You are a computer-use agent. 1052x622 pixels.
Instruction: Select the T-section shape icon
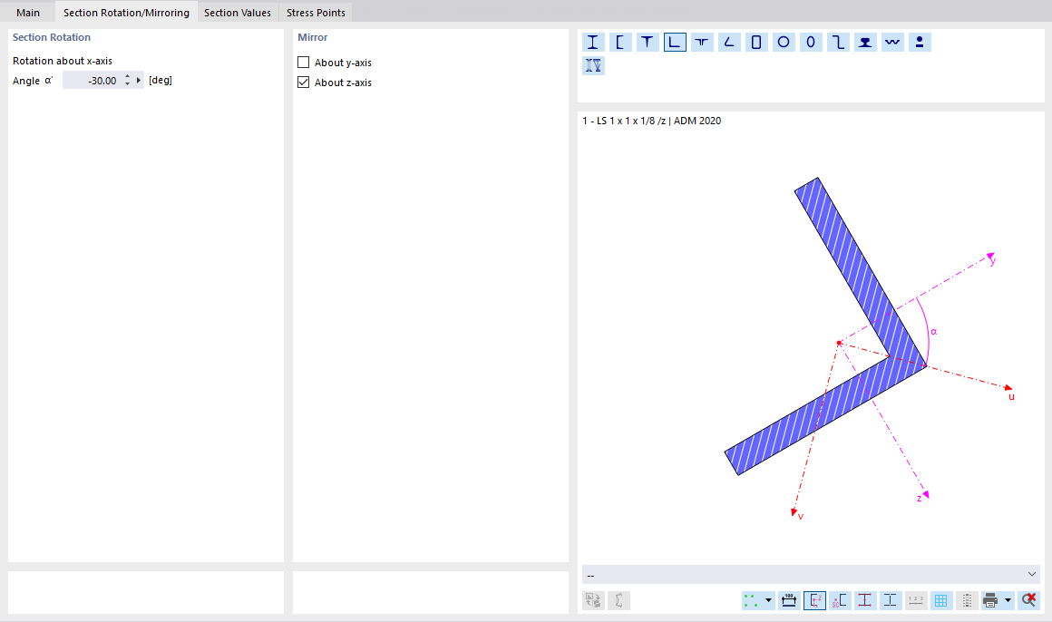(x=648, y=42)
